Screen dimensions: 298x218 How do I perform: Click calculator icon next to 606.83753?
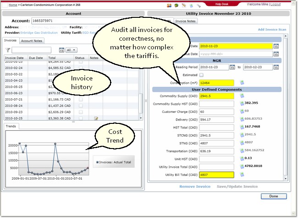click(242, 119)
